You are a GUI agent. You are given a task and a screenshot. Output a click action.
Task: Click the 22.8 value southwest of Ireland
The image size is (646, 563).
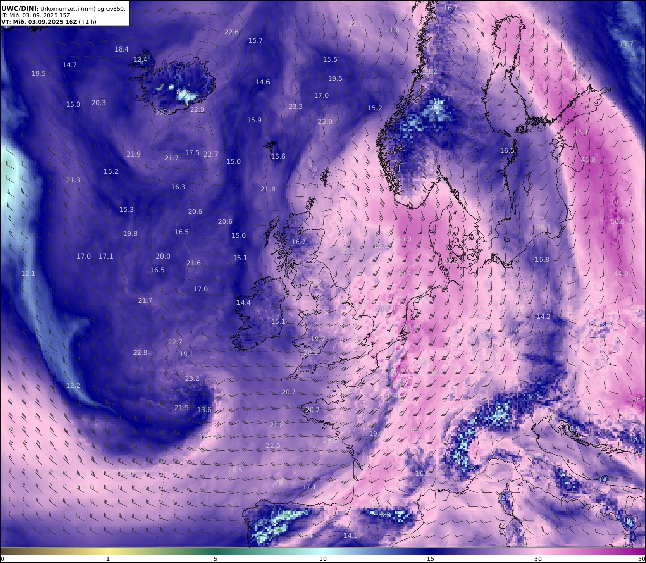(x=140, y=353)
